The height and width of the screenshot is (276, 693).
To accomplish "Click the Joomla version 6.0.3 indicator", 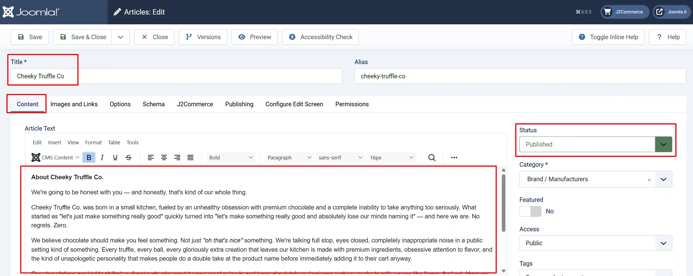I will [x=583, y=12].
